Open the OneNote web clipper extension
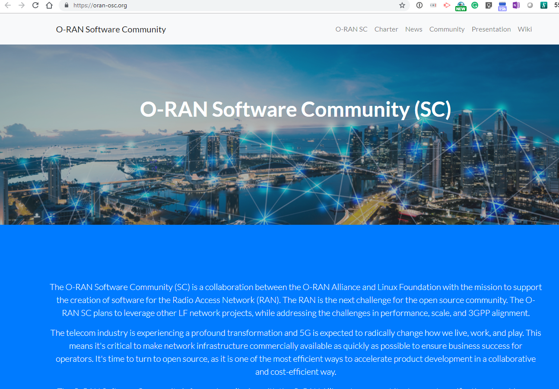 click(x=516, y=5)
